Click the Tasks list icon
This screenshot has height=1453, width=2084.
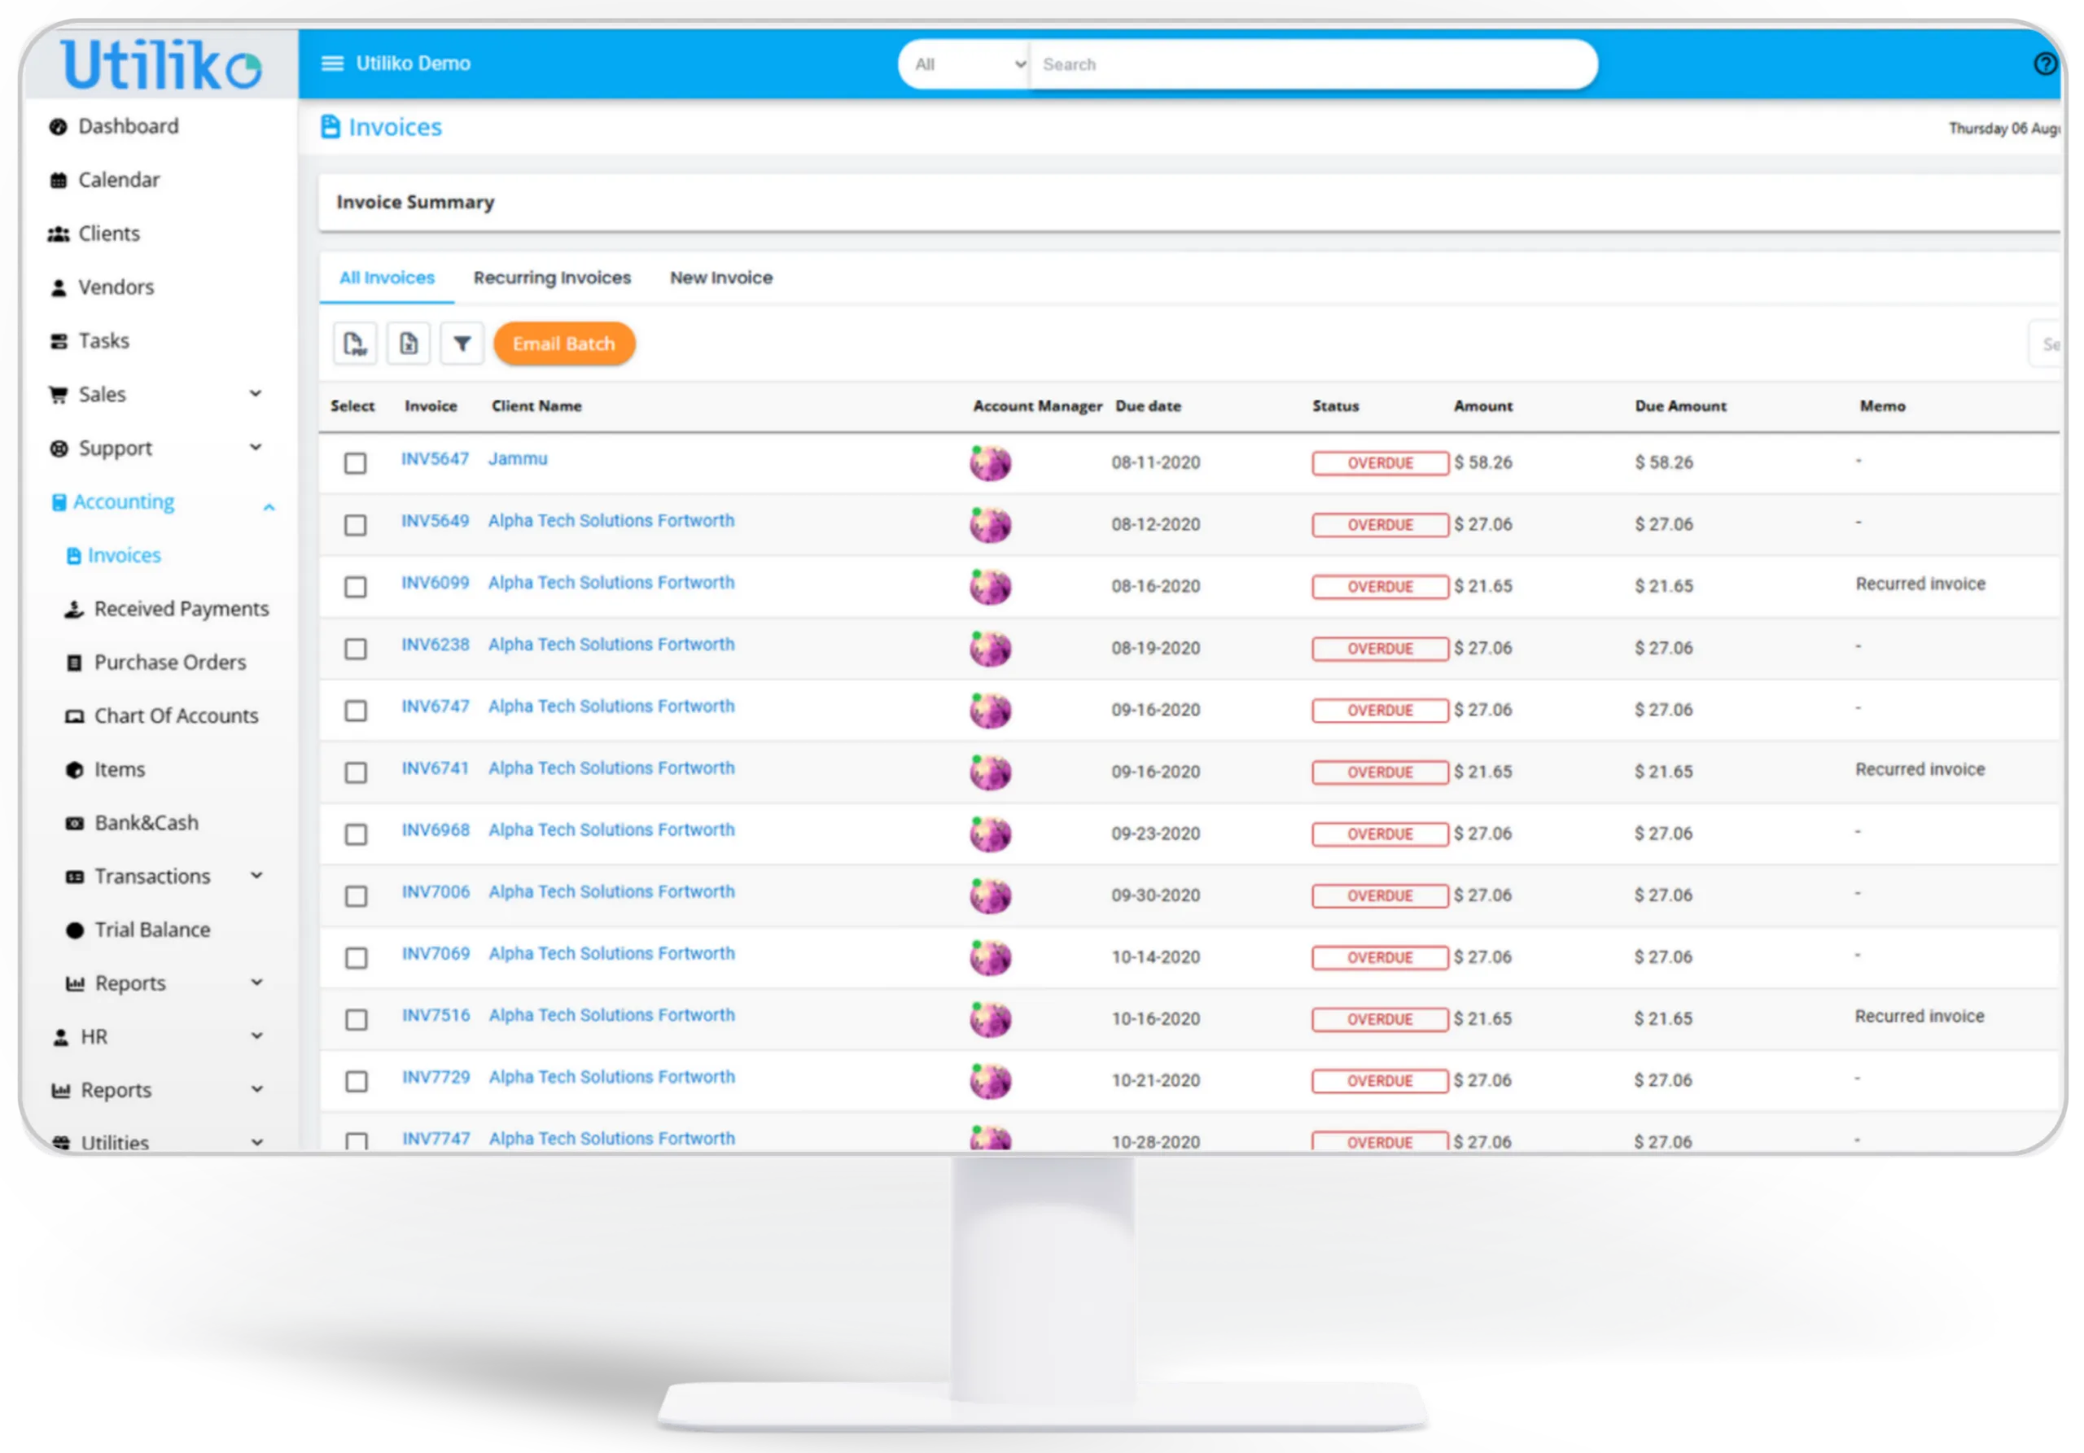59,341
